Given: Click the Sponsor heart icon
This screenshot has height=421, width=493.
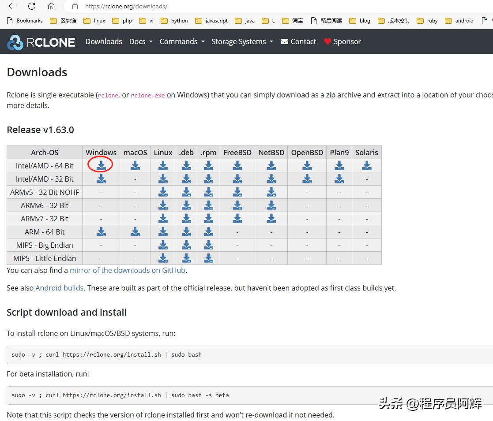Looking at the screenshot, I should tap(328, 41).
